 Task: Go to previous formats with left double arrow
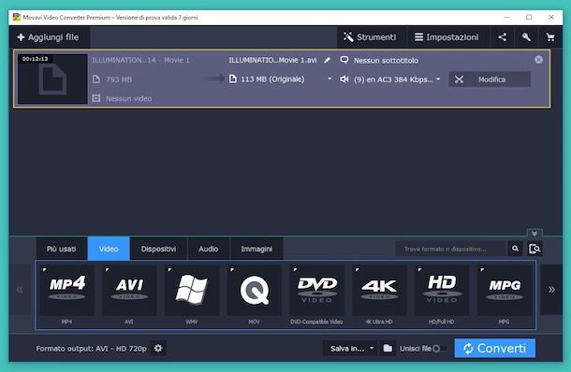[20, 290]
